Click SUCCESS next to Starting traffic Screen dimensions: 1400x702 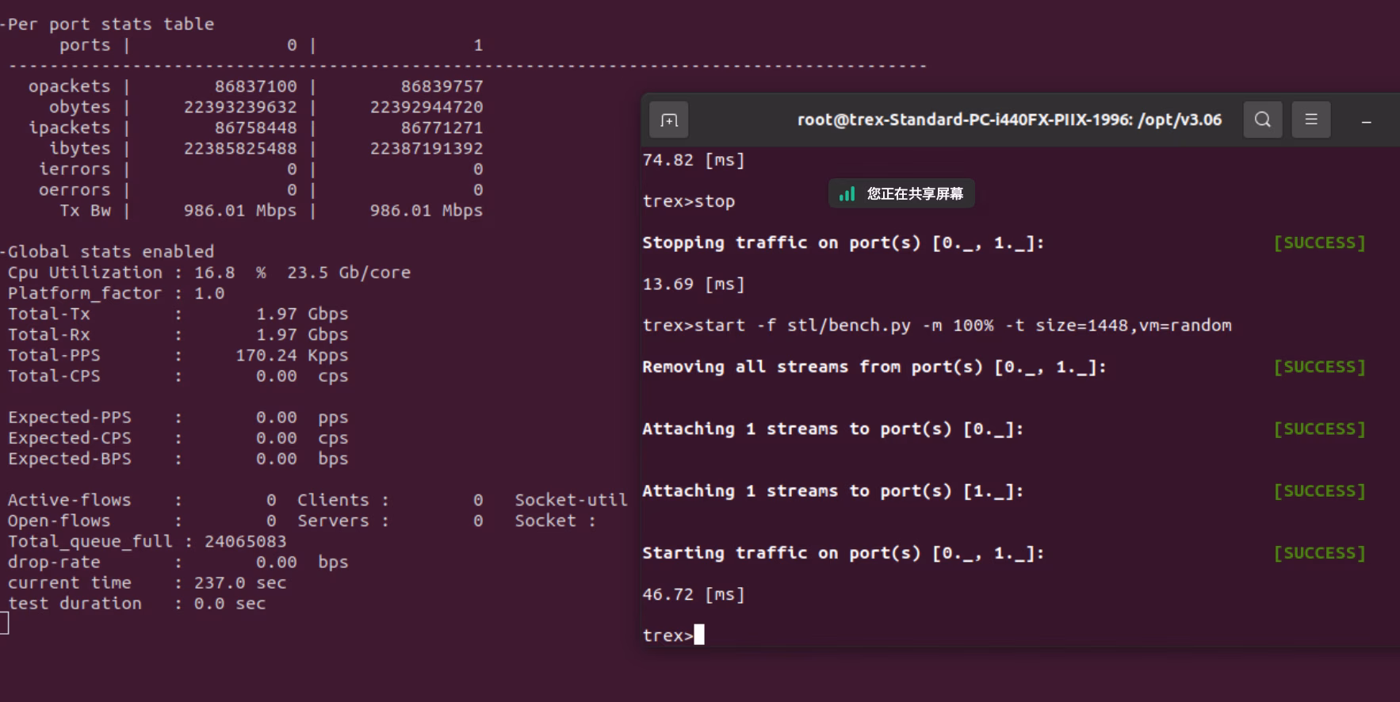(x=1319, y=553)
